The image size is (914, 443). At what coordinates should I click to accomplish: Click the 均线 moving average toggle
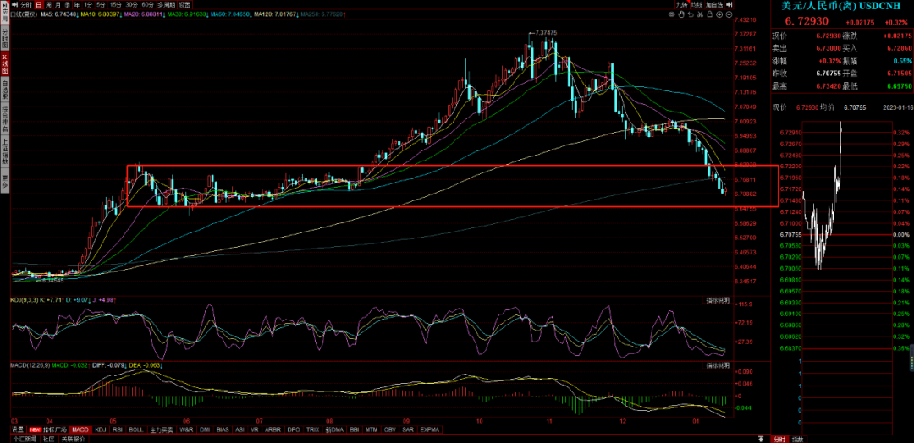697,5
